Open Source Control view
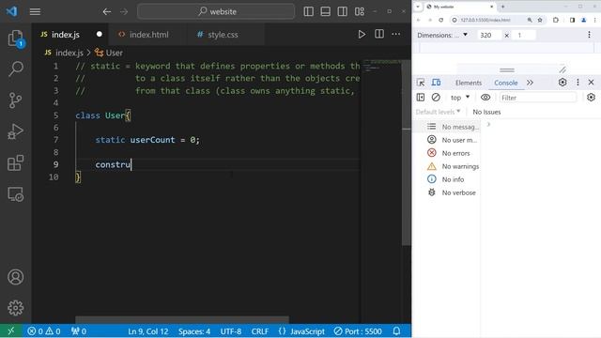Image resolution: width=601 pixels, height=338 pixels. point(16,100)
